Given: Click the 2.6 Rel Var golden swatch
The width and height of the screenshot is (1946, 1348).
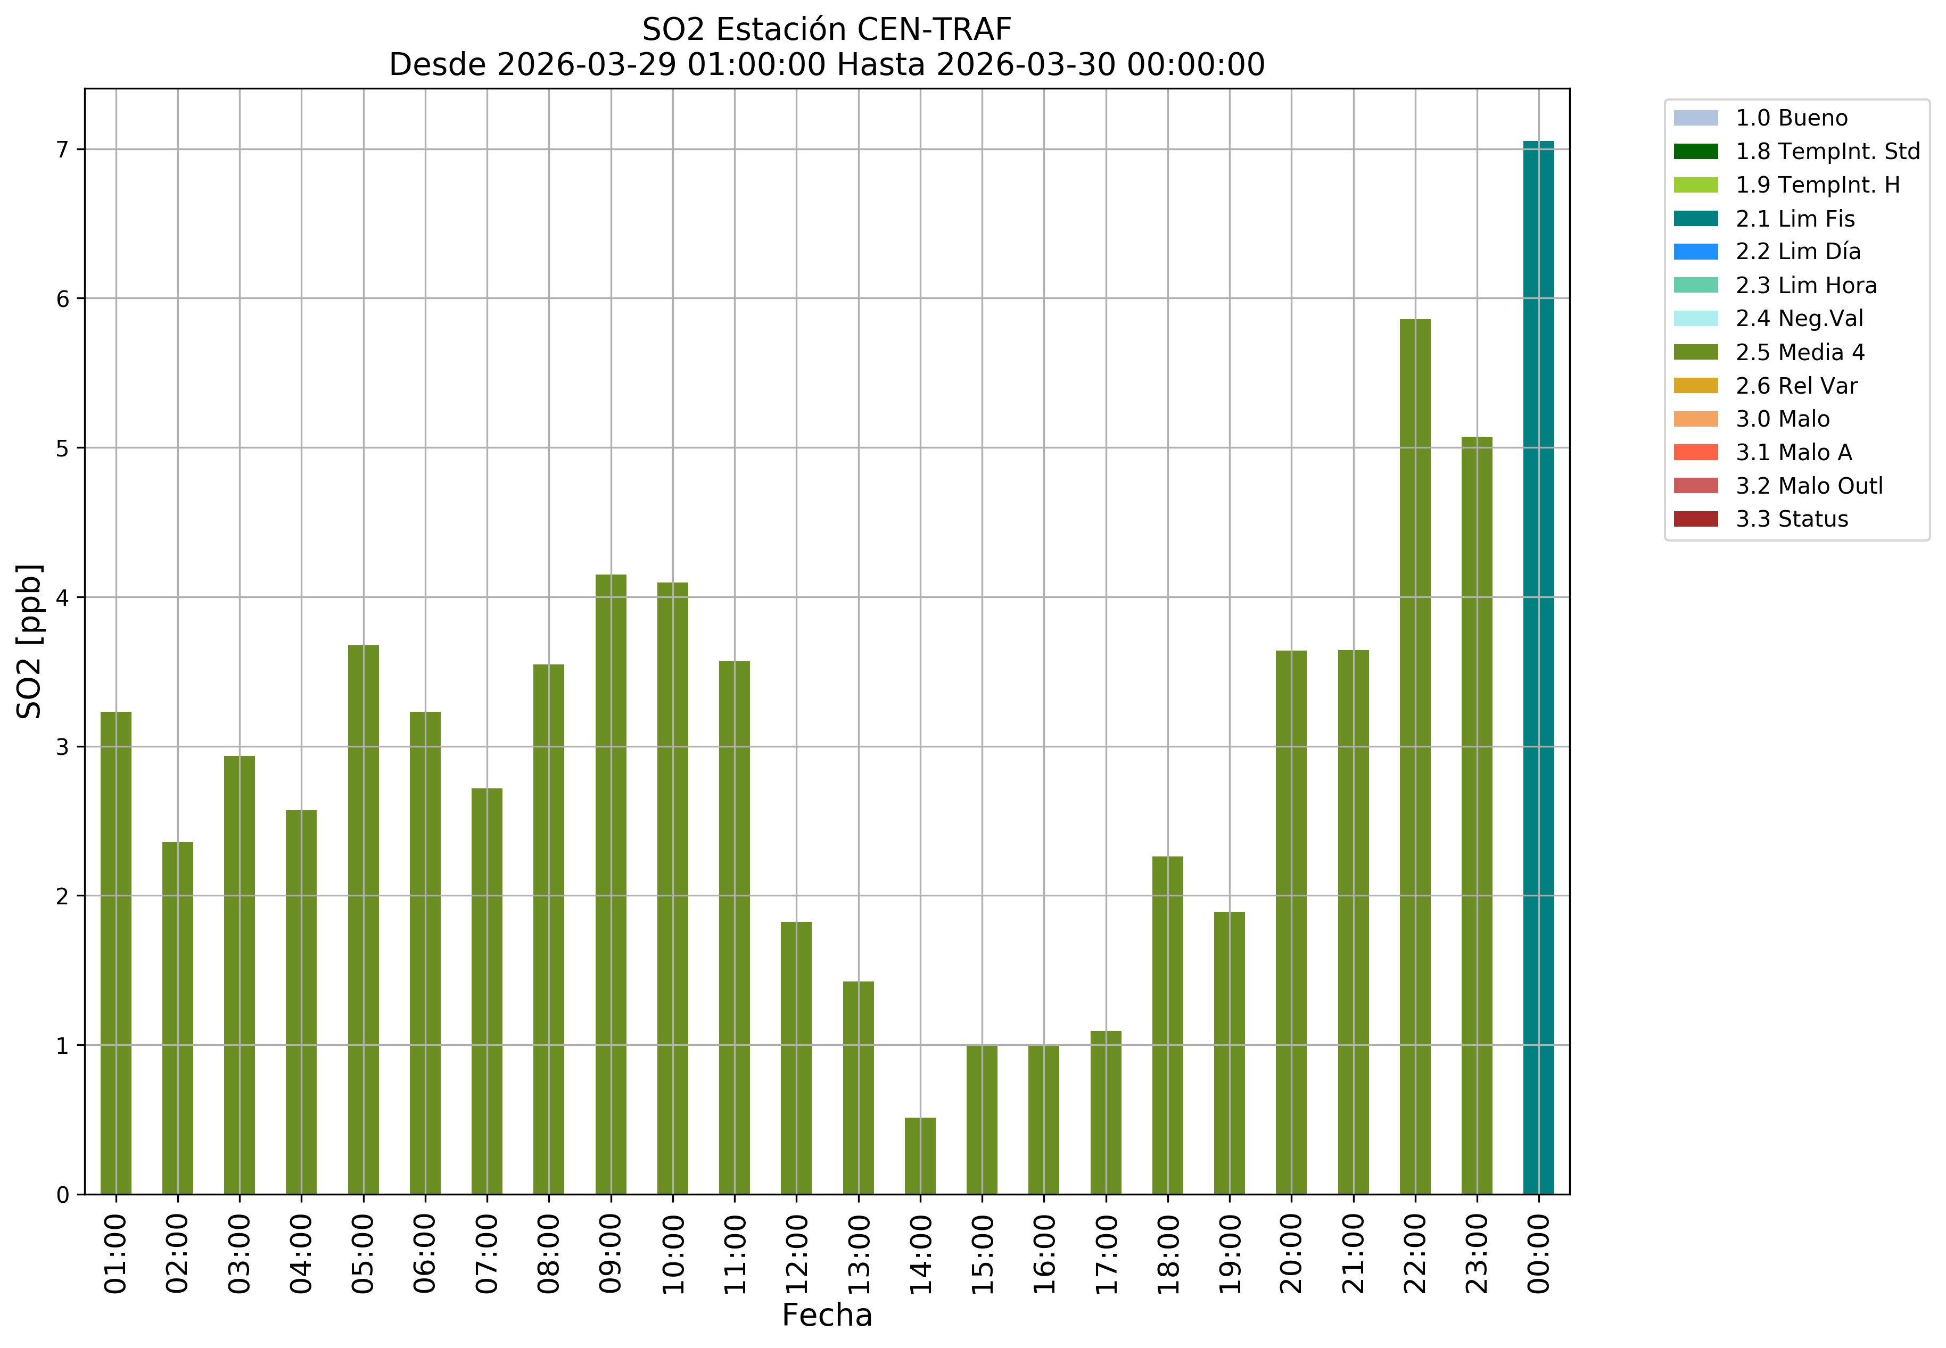Looking at the screenshot, I should [1695, 386].
